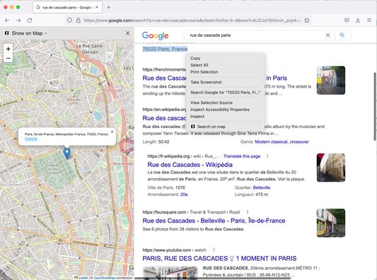Screen dimensions: 377x280
Task: Close the 'rue de cascade paris' tab
Action: click(x=97, y=8)
